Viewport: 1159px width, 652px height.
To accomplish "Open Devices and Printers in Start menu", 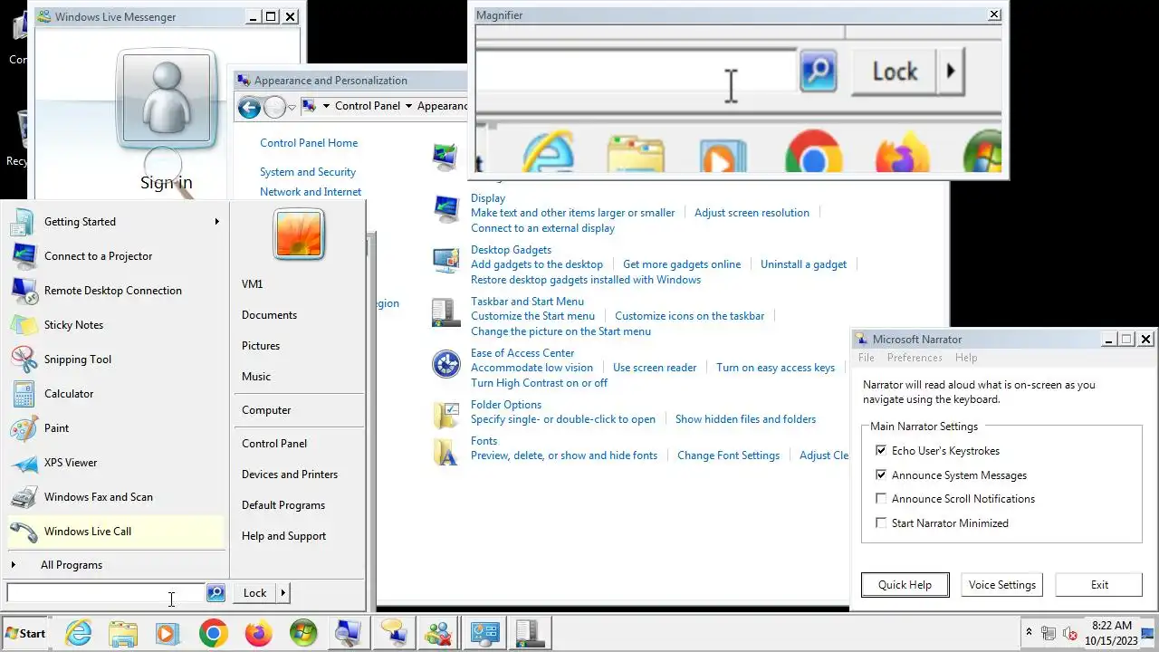I will (x=290, y=475).
